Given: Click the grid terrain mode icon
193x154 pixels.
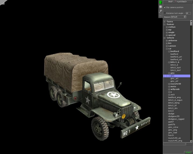Looking at the screenshot, I should (161, 7).
